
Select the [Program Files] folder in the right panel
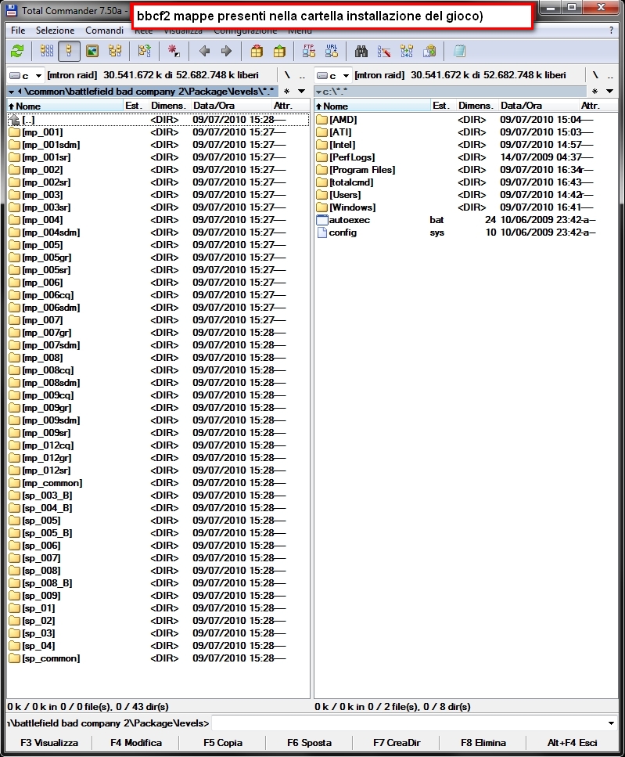(466, 169)
